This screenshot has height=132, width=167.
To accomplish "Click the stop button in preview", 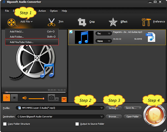I will (14, 98).
